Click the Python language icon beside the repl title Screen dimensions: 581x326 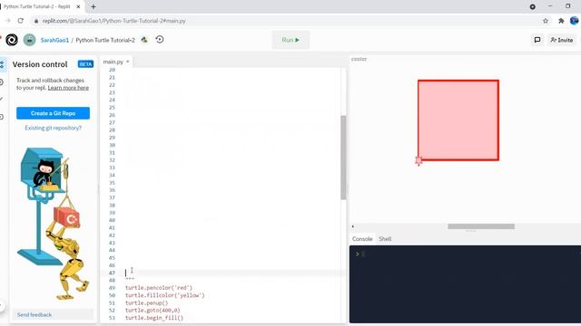point(144,40)
